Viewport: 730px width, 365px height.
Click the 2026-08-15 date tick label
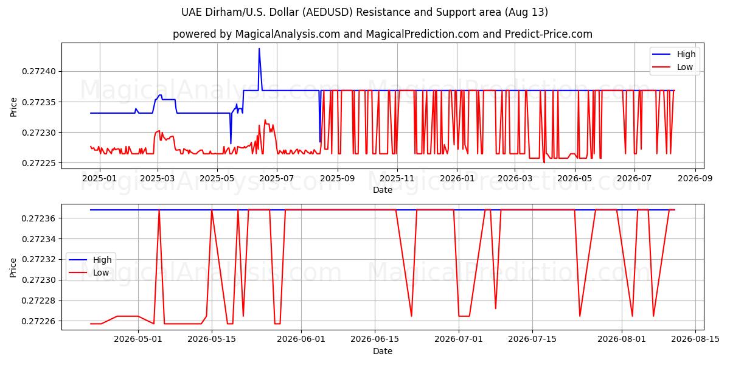697,339
